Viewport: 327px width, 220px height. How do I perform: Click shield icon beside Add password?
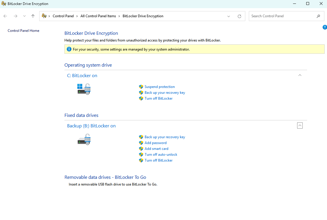141,143
